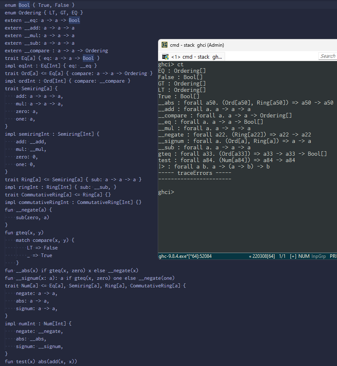Click the 'sub(zero, a)' code line

33,218
